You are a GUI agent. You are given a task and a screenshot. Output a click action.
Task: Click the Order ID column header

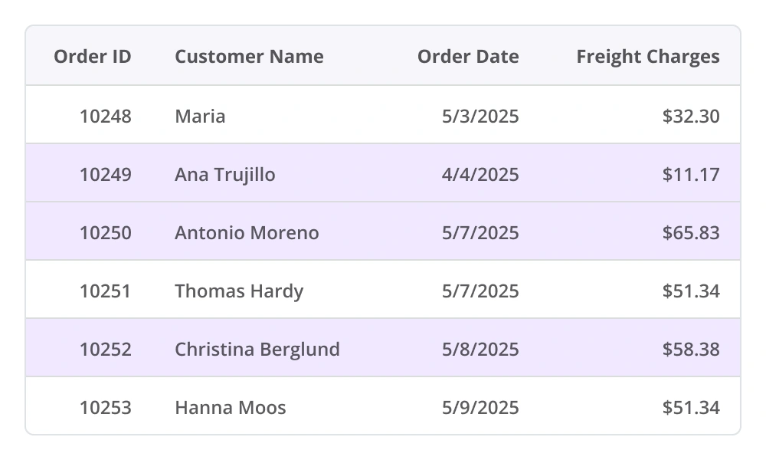tap(93, 57)
